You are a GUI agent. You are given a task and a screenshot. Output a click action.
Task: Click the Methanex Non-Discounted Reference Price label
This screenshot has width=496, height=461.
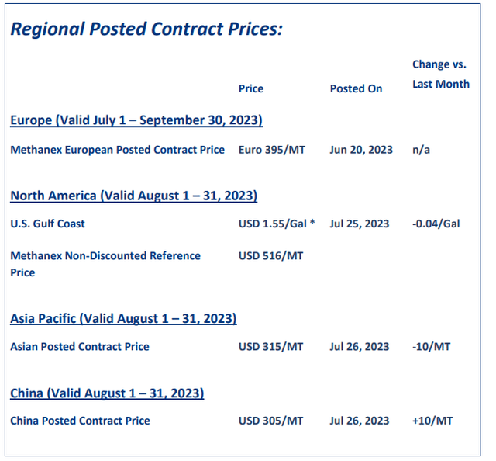105,264
